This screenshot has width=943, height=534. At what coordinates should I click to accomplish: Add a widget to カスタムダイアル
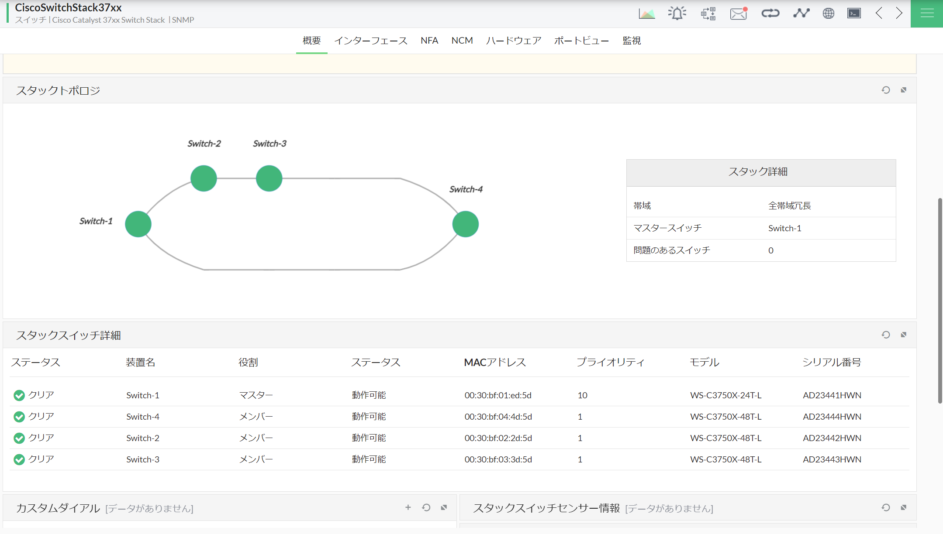(408, 507)
